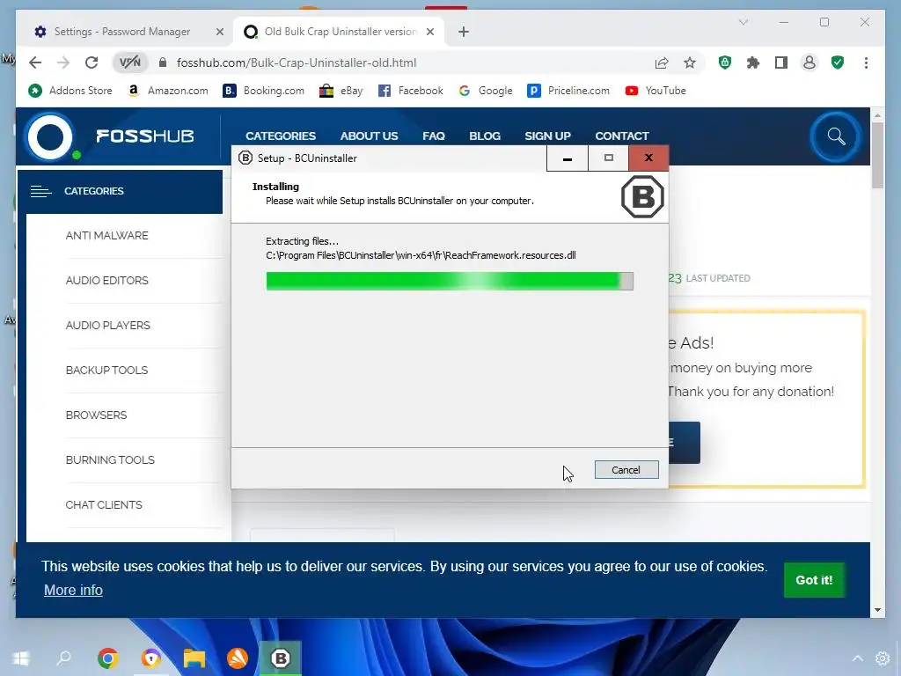Select the CHAT CLIENTS category
Screen dimensions: 901x676
coord(104,504)
